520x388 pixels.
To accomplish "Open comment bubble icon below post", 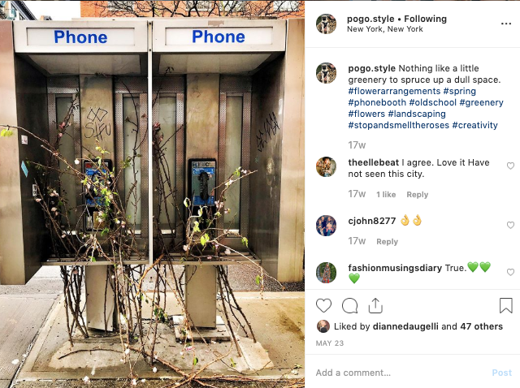I will [x=349, y=305].
